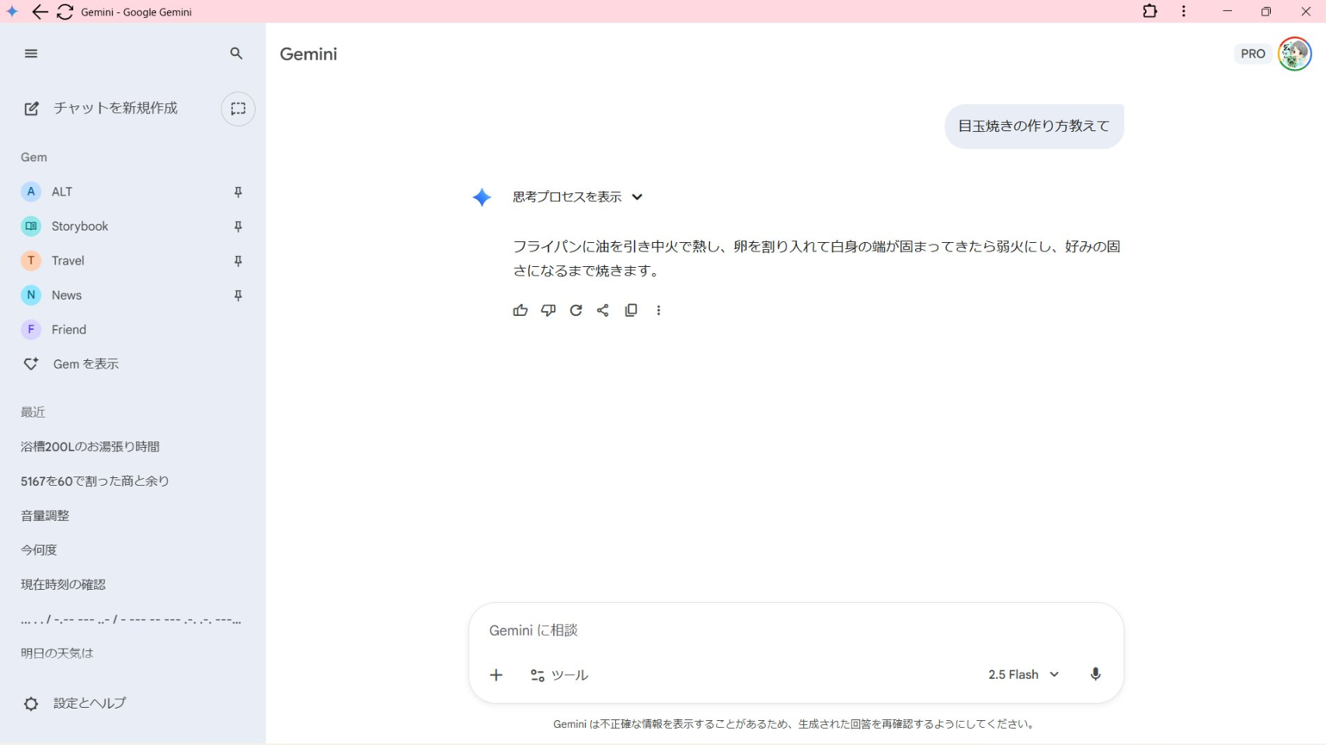Click the thumbs up icon on response
The height and width of the screenshot is (745, 1326).
520,310
